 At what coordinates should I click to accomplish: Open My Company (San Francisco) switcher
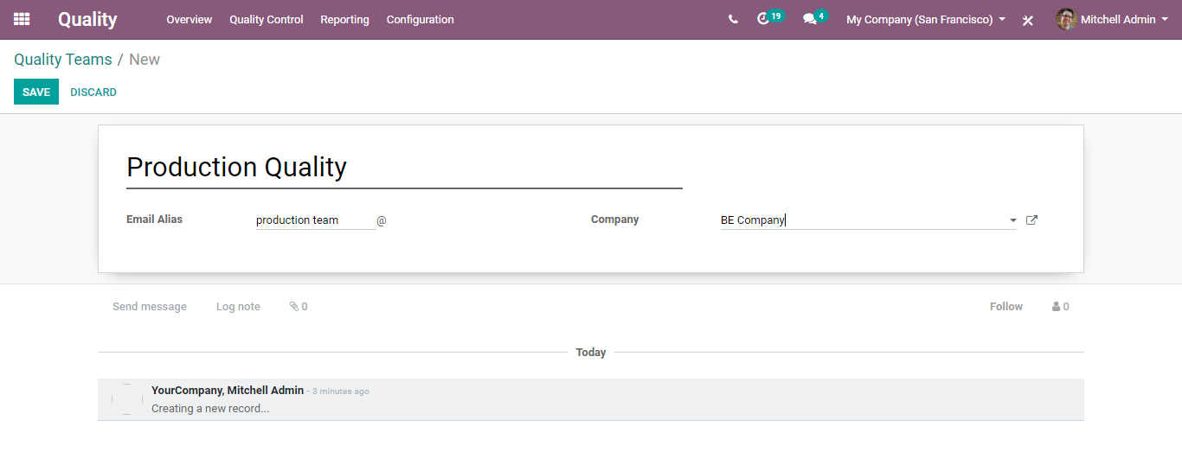pyautogui.click(x=926, y=19)
